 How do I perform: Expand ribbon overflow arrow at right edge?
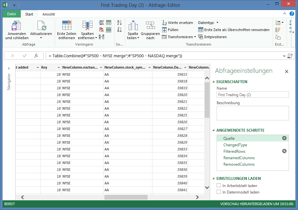(293, 32)
